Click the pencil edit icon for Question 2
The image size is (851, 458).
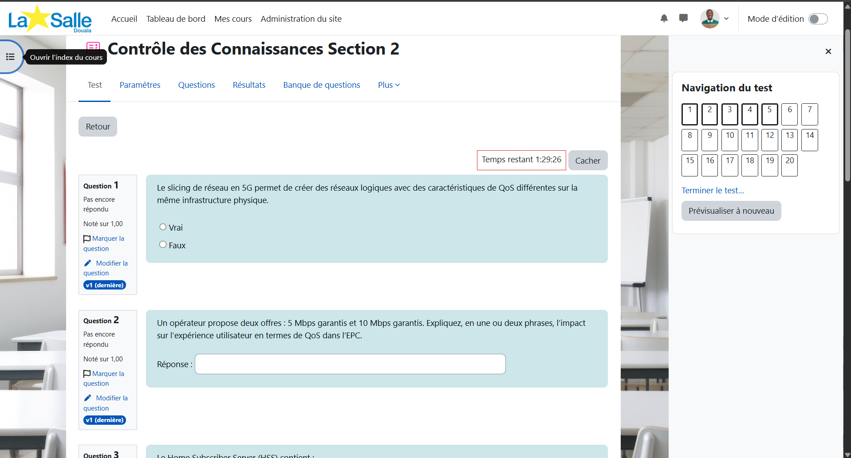[x=88, y=398]
